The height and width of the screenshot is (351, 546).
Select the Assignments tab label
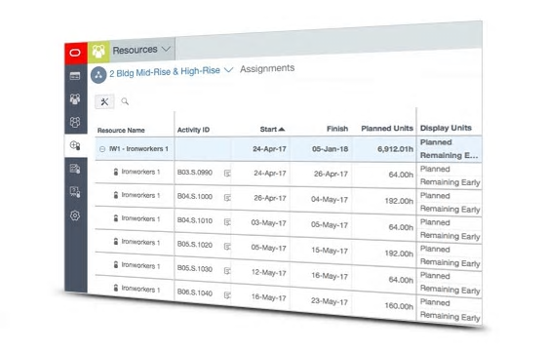[267, 68]
